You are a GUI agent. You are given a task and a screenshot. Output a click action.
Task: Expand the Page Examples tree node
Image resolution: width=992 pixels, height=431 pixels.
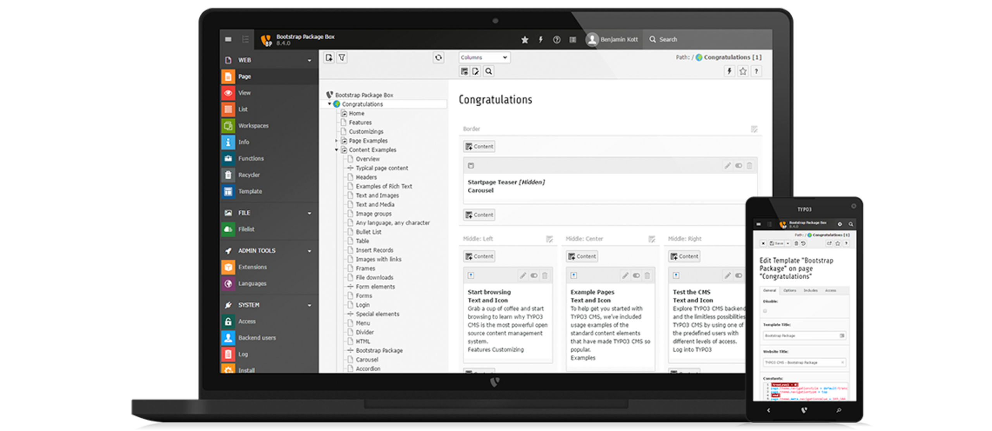(337, 140)
